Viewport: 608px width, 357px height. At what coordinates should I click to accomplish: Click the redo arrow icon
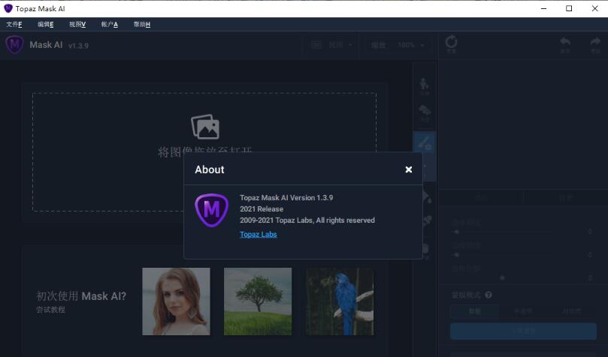point(595,42)
